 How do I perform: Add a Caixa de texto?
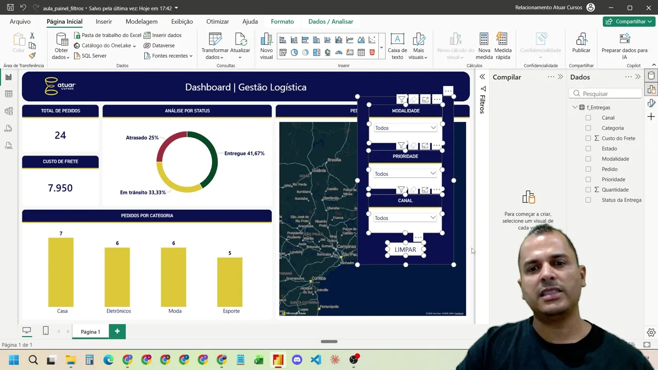(397, 46)
